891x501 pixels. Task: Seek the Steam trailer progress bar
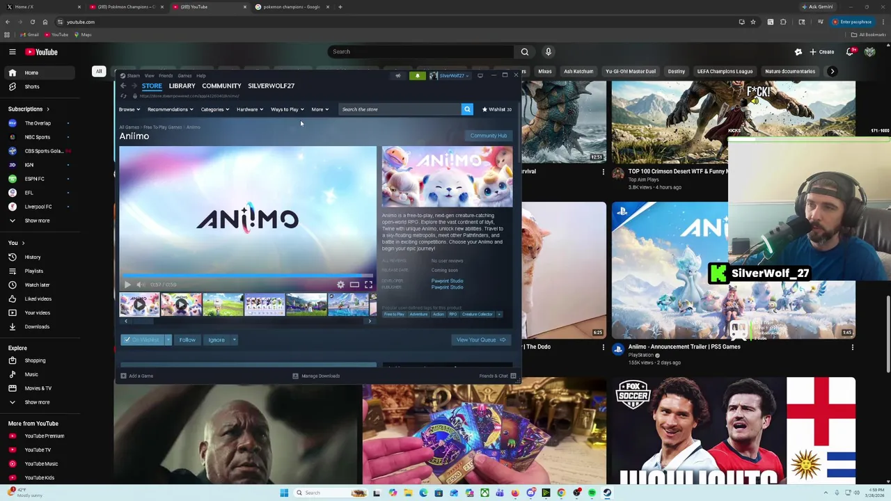tap(248, 276)
